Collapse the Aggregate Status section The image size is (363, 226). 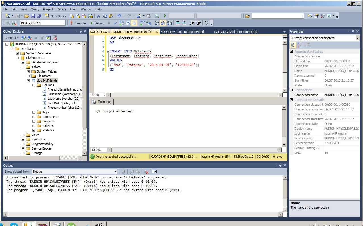[x=291, y=52]
